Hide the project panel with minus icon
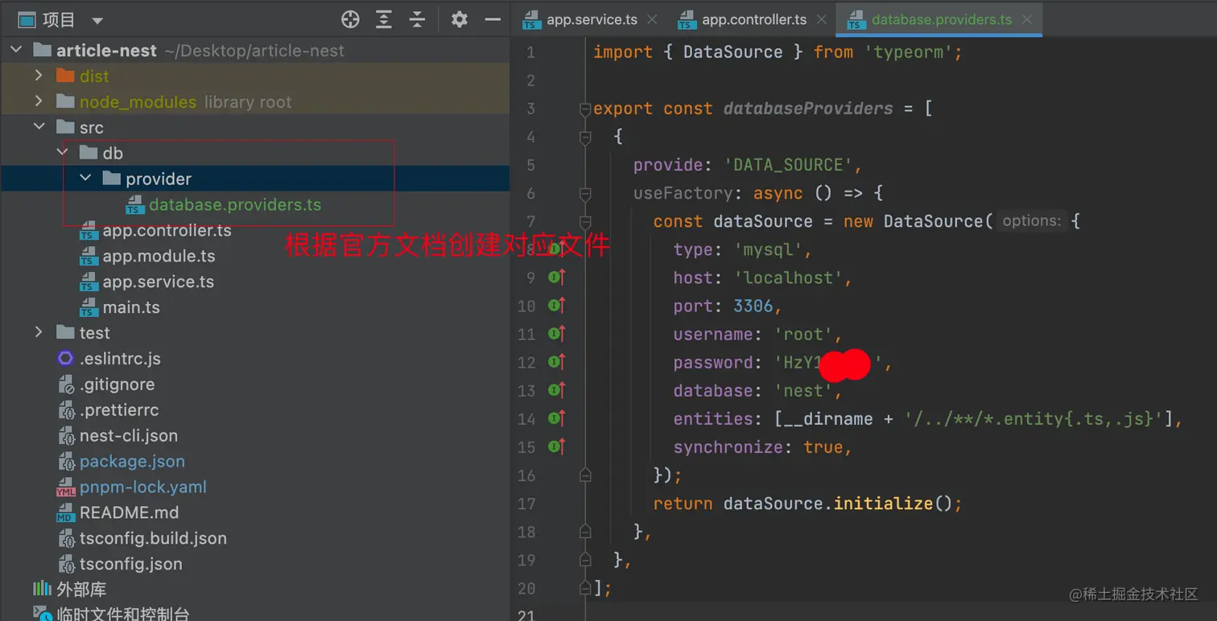This screenshot has width=1217, height=621. 493,20
